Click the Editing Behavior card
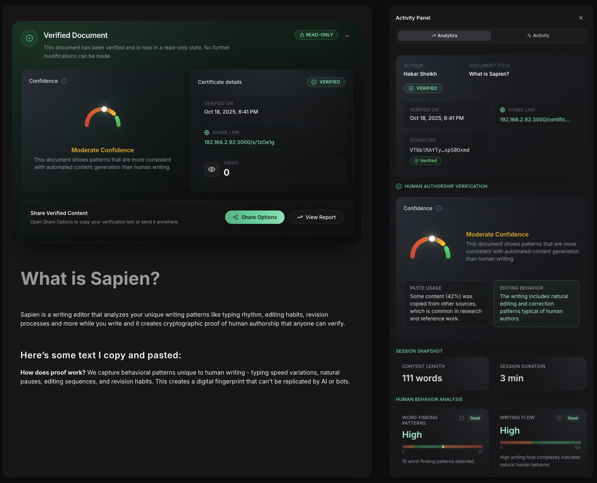The width and height of the screenshot is (597, 483). tap(536, 304)
